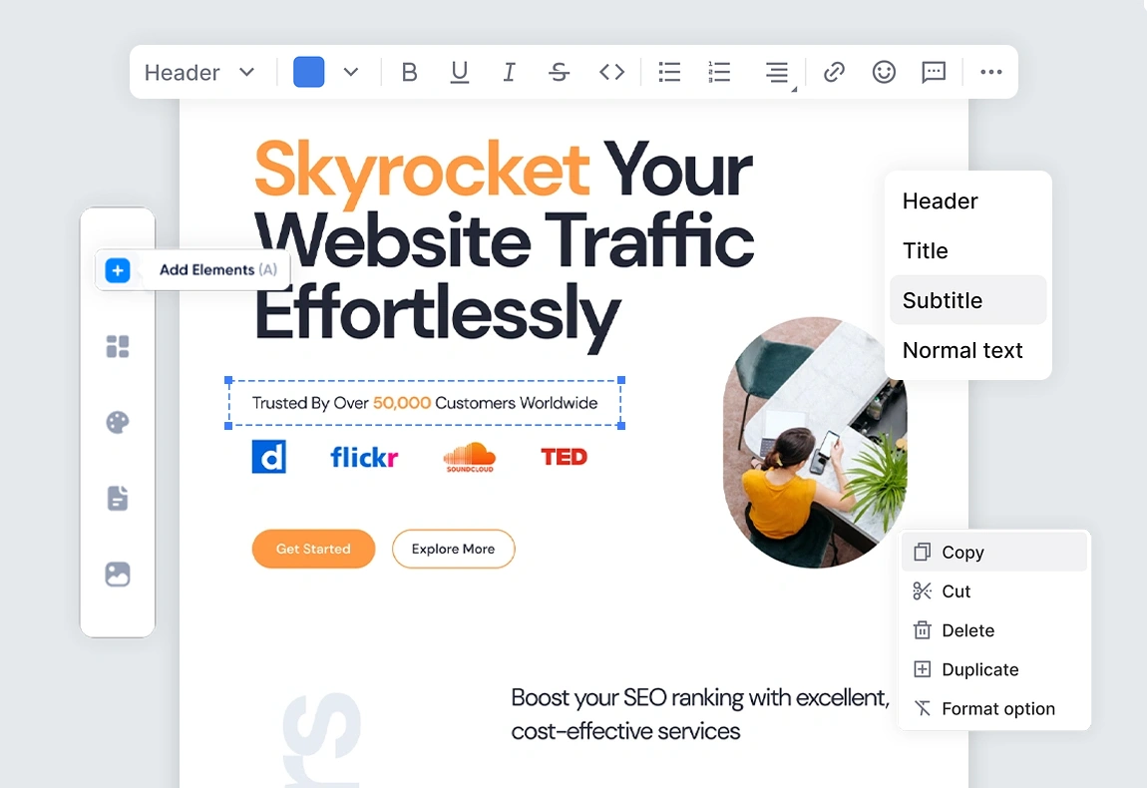The height and width of the screenshot is (788, 1147).
Task: Click the document pages icon in sidebar
Action: coord(118,498)
